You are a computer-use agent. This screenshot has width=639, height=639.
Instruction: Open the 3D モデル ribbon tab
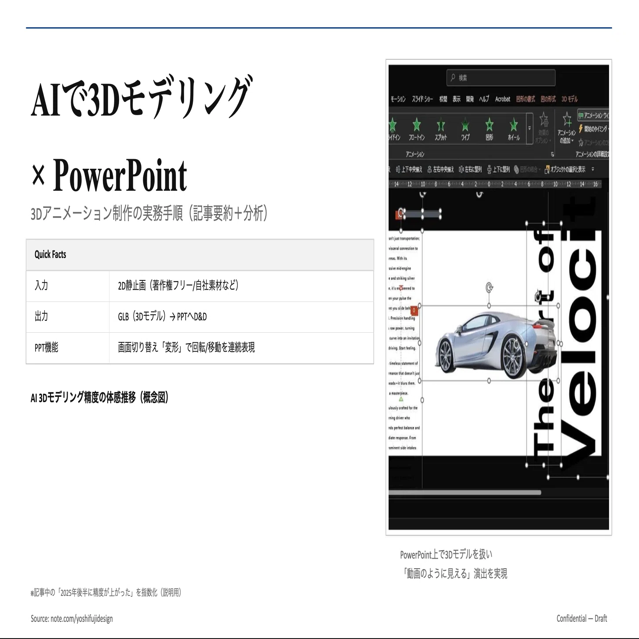pyautogui.click(x=569, y=99)
